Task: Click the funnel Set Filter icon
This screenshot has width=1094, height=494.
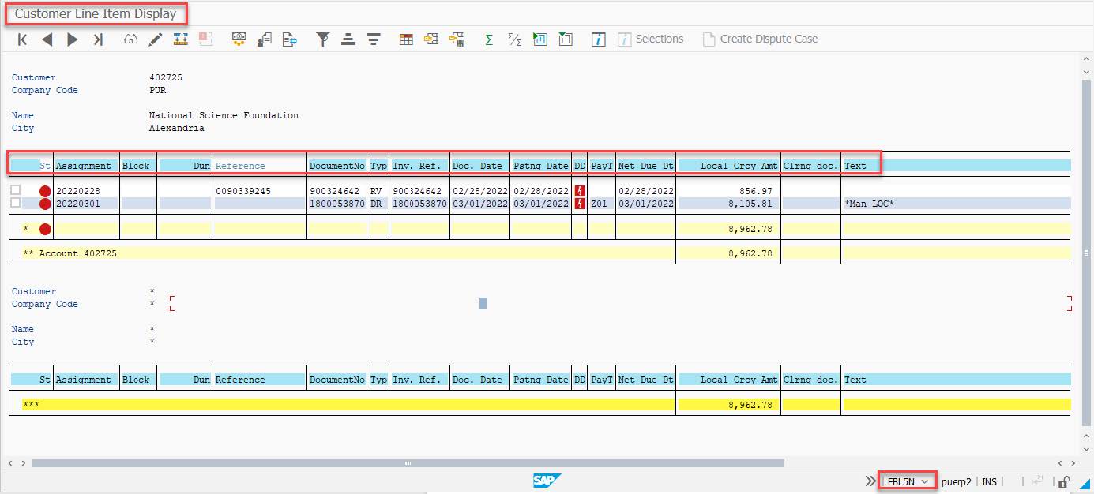Action: tap(323, 39)
